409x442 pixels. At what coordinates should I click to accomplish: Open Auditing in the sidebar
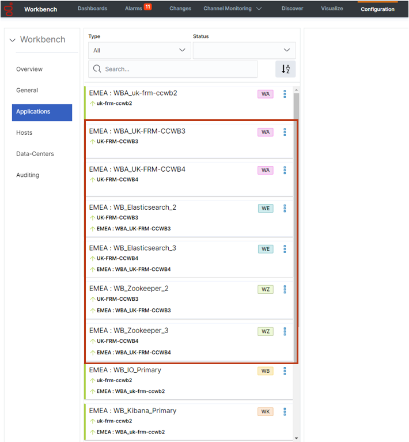tap(28, 175)
